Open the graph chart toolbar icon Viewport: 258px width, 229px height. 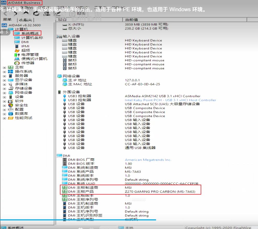(57, 14)
